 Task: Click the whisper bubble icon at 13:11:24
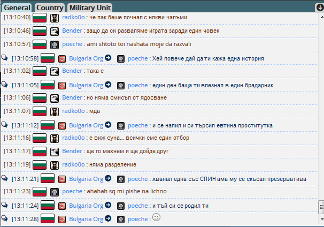pyautogui.click(x=5, y=205)
